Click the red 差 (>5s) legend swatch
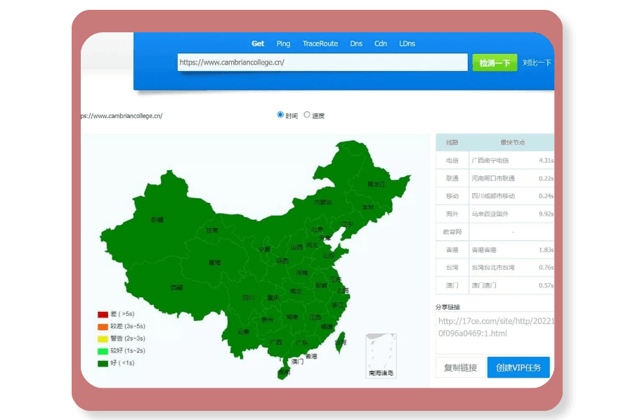 click(x=103, y=315)
